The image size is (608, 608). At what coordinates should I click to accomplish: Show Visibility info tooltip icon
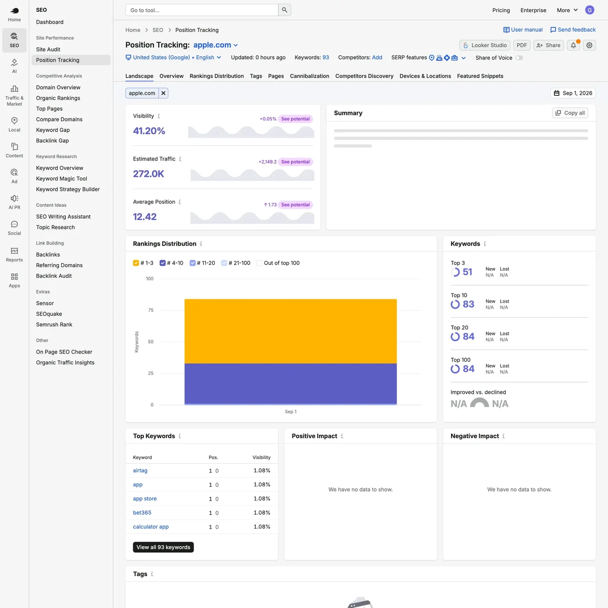[x=159, y=116]
